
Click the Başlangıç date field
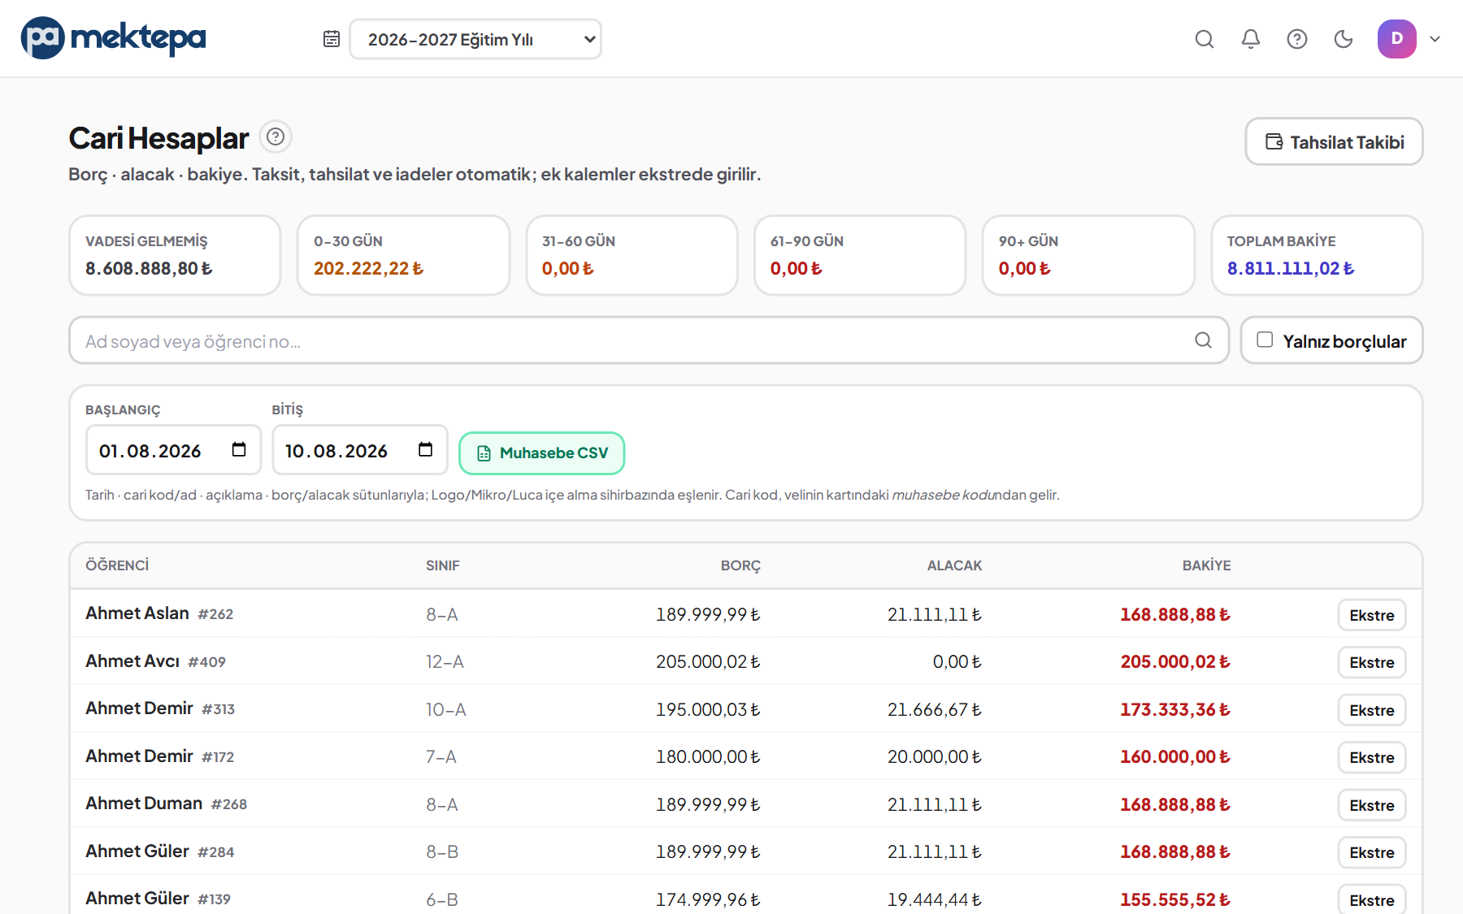[173, 450]
